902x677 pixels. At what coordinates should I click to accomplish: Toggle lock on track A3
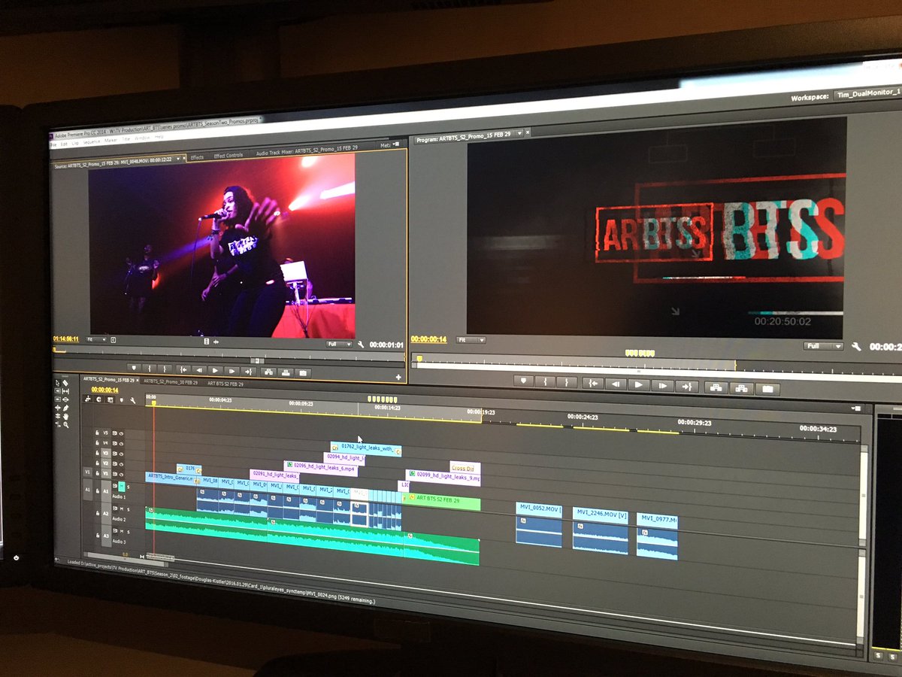tap(98, 534)
